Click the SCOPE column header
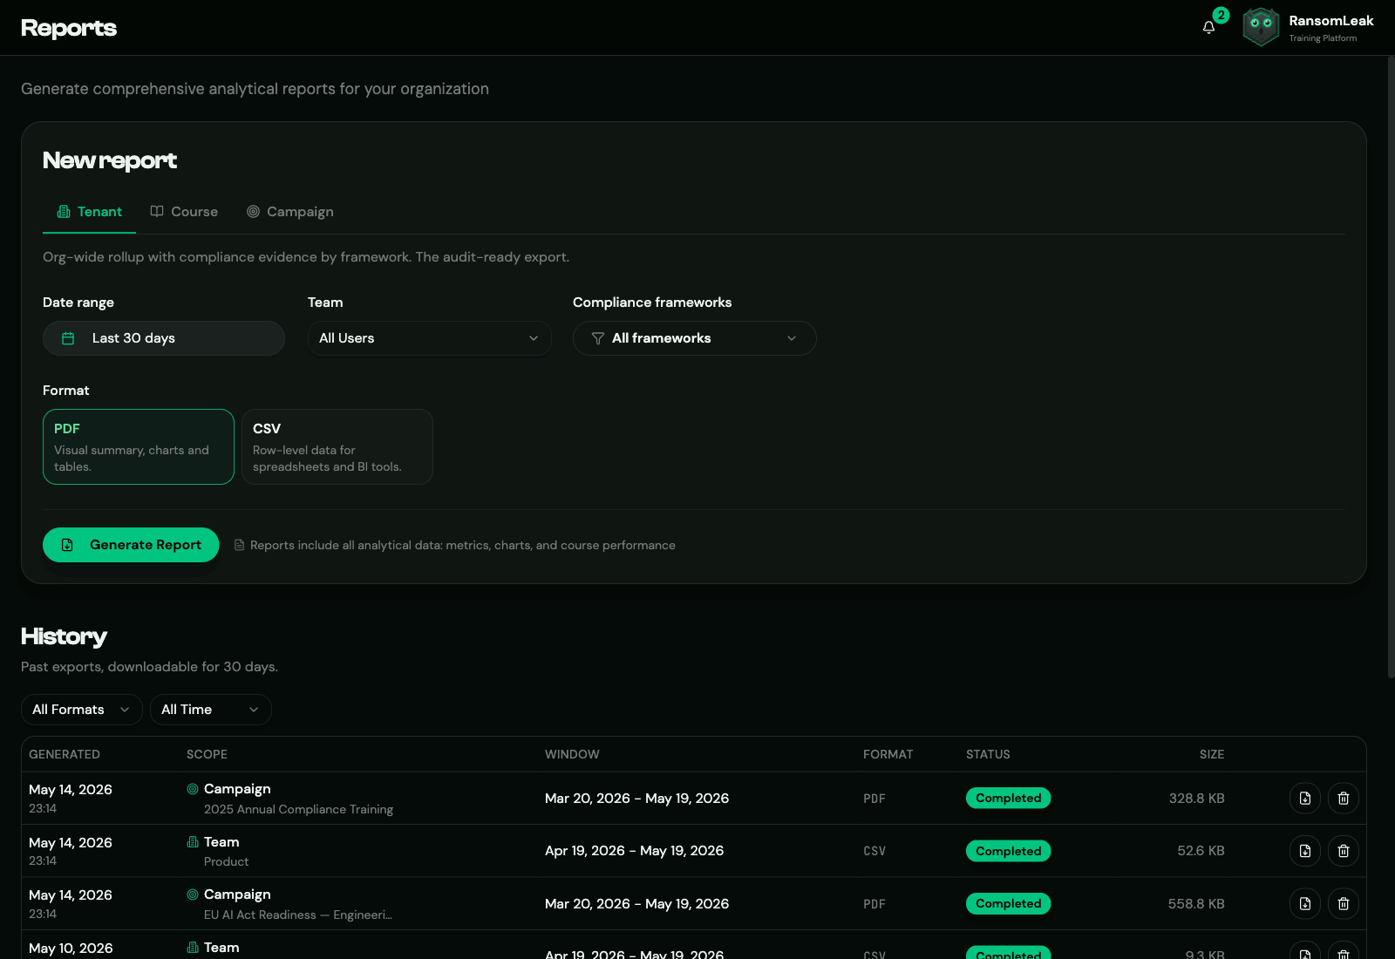The width and height of the screenshot is (1395, 959). tap(207, 754)
